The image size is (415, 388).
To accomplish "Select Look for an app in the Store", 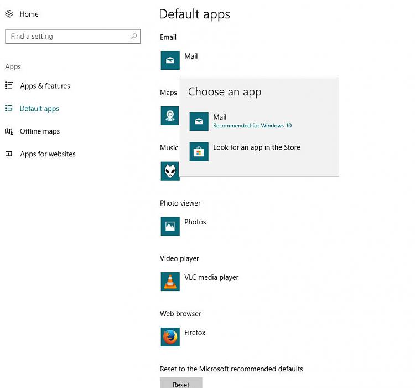I will [256, 147].
